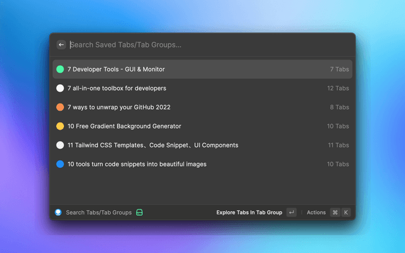The height and width of the screenshot is (253, 405).
Task: Click the extension icon in bottom-left corner
Action: click(58, 213)
